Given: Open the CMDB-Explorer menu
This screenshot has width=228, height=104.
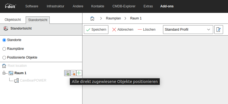Looking at the screenshot, I should (x=124, y=6).
